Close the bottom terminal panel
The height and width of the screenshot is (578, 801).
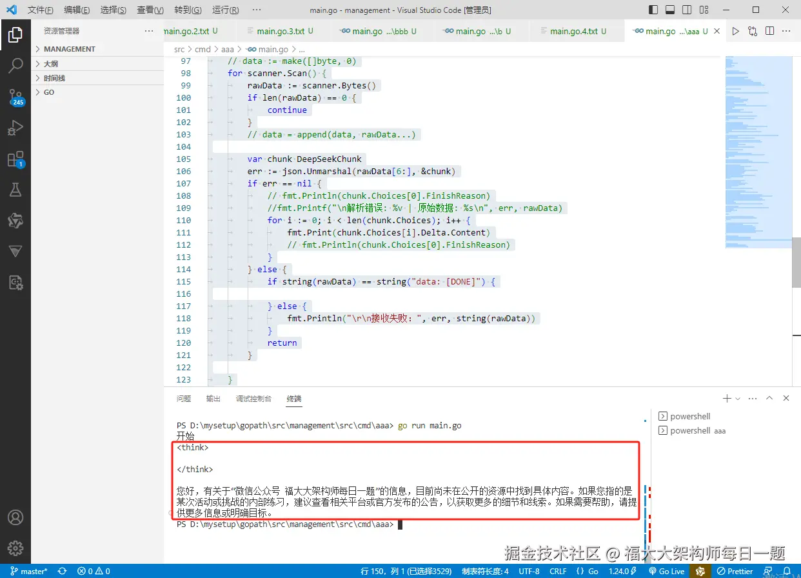coord(786,399)
